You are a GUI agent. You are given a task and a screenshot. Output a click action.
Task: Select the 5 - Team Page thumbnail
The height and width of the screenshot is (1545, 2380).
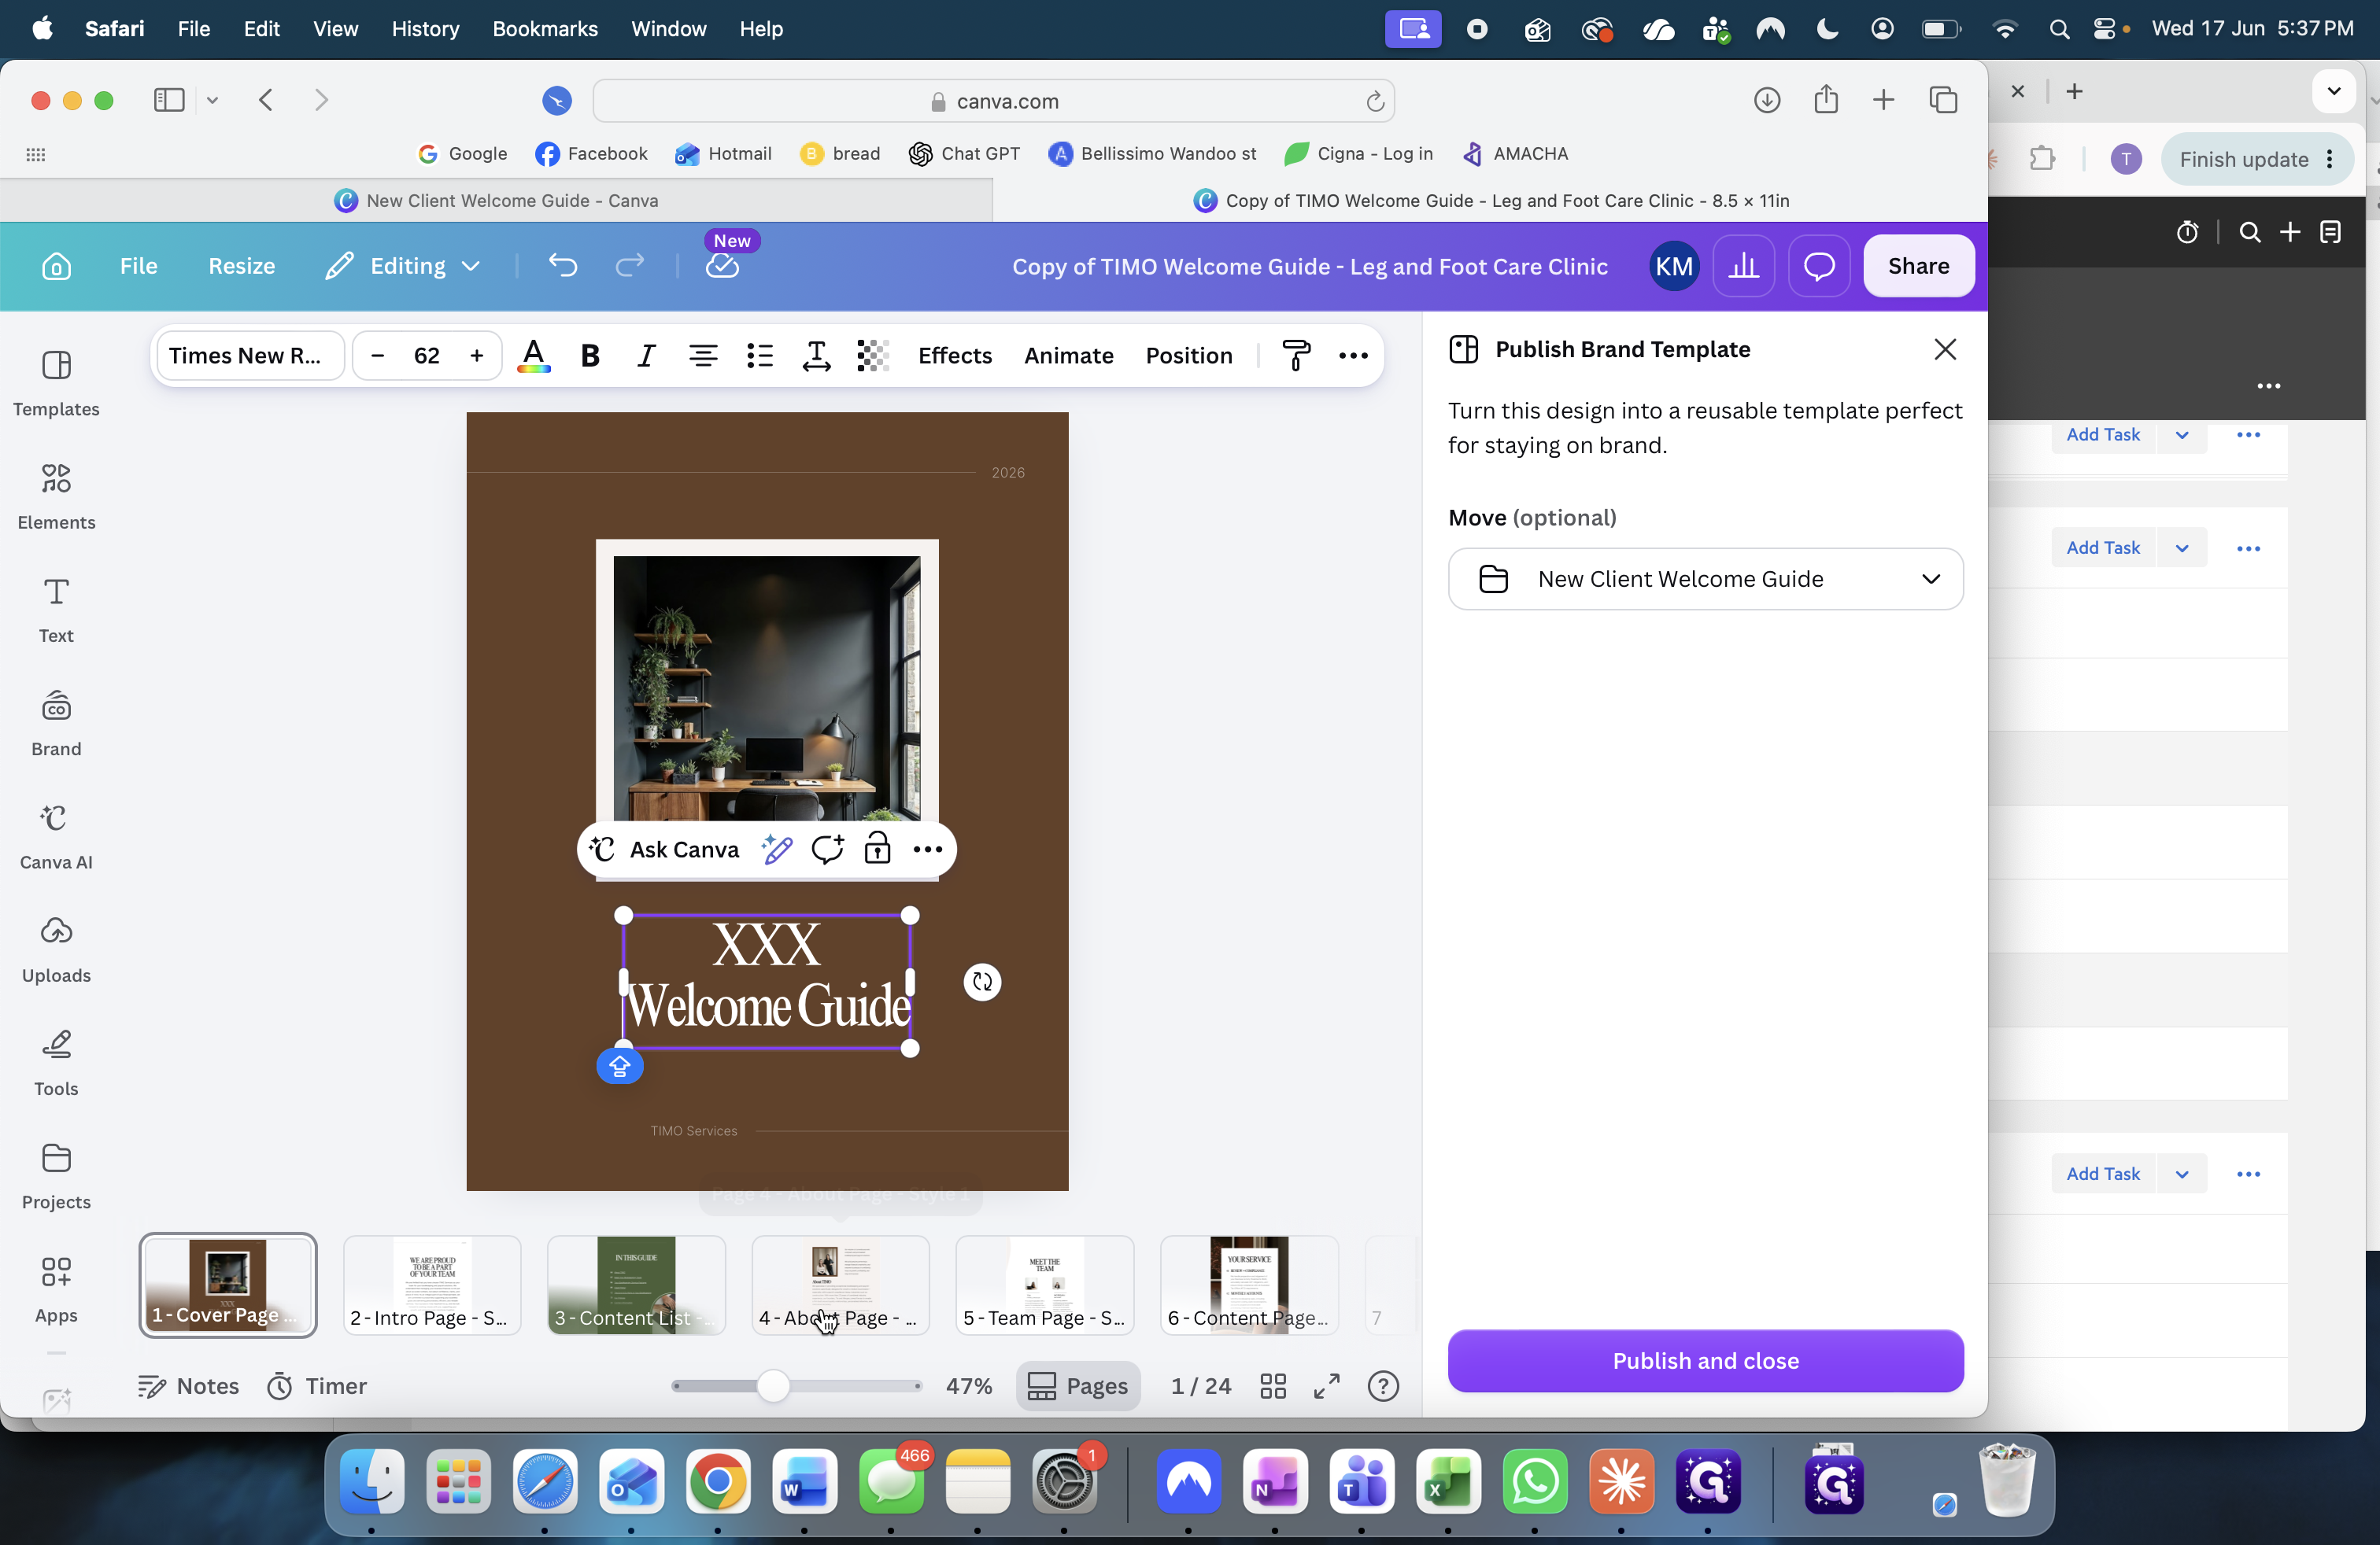point(1045,1285)
